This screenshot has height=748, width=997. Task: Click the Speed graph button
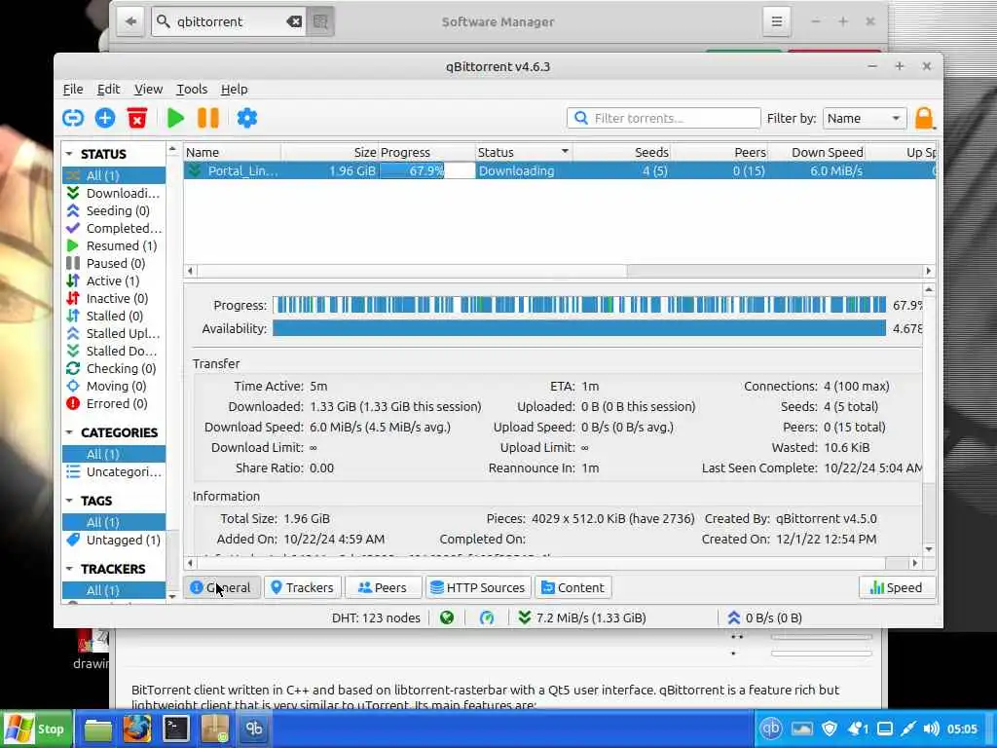click(x=897, y=587)
